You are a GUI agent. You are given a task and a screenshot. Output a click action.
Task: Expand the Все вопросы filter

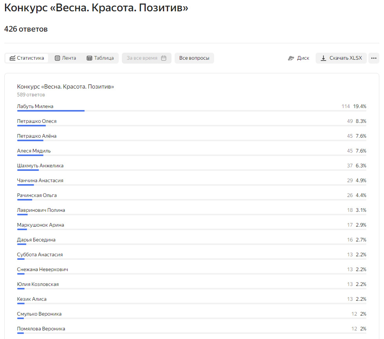(194, 58)
